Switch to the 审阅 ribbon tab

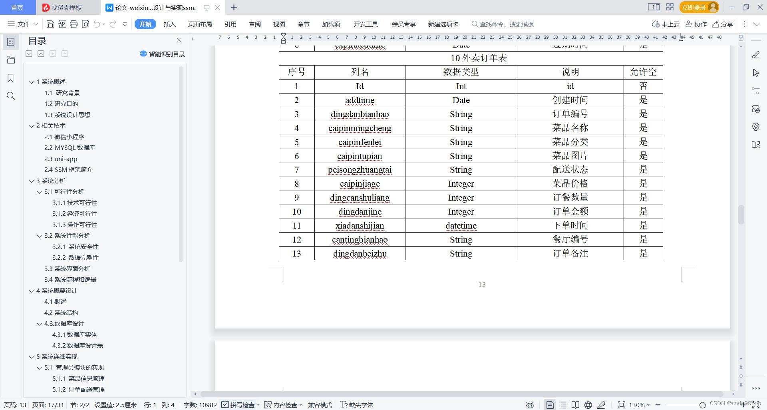coord(255,24)
